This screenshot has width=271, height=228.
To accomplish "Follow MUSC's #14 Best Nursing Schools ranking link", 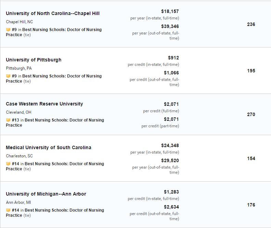I will pyautogui.click(x=55, y=166).
